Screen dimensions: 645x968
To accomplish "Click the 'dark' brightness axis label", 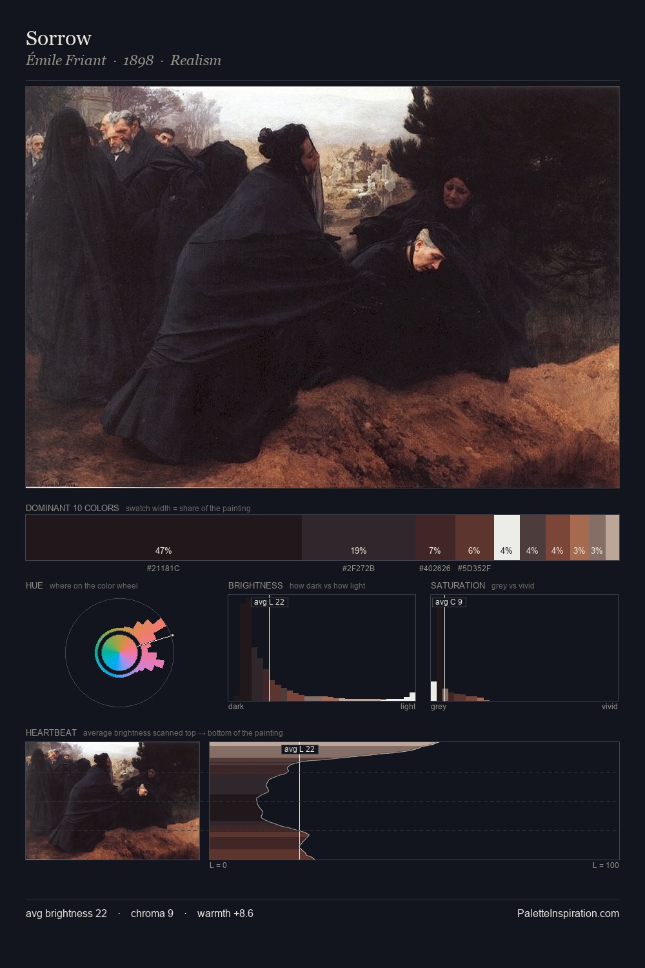I will [x=236, y=707].
